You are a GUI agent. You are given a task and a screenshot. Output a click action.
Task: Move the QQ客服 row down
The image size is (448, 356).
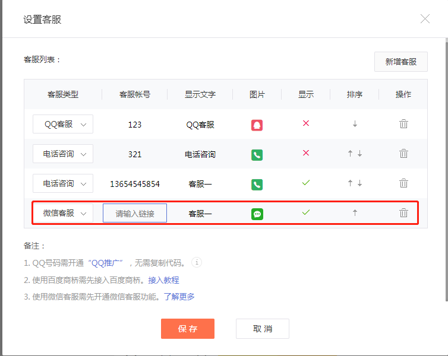pyautogui.click(x=355, y=124)
